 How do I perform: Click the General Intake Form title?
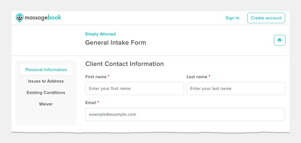(115, 42)
